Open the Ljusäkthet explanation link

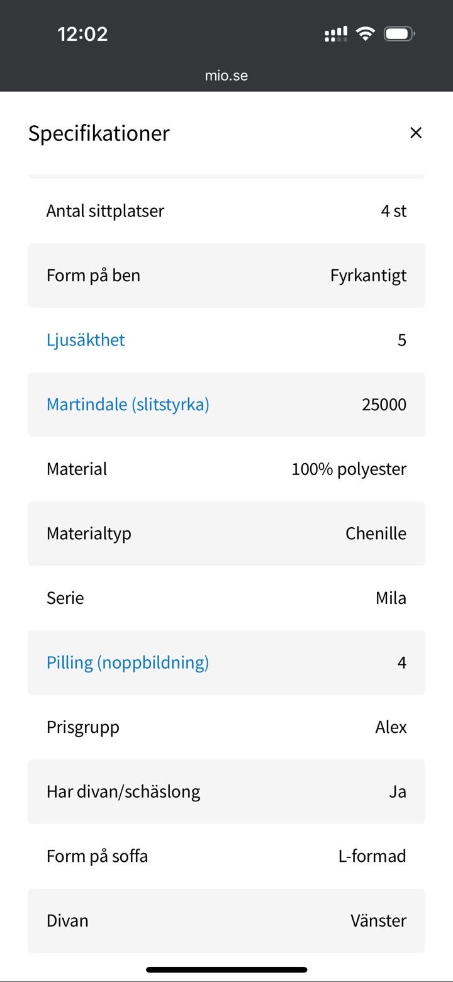86,340
